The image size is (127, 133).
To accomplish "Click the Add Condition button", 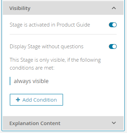I will [36, 100].
